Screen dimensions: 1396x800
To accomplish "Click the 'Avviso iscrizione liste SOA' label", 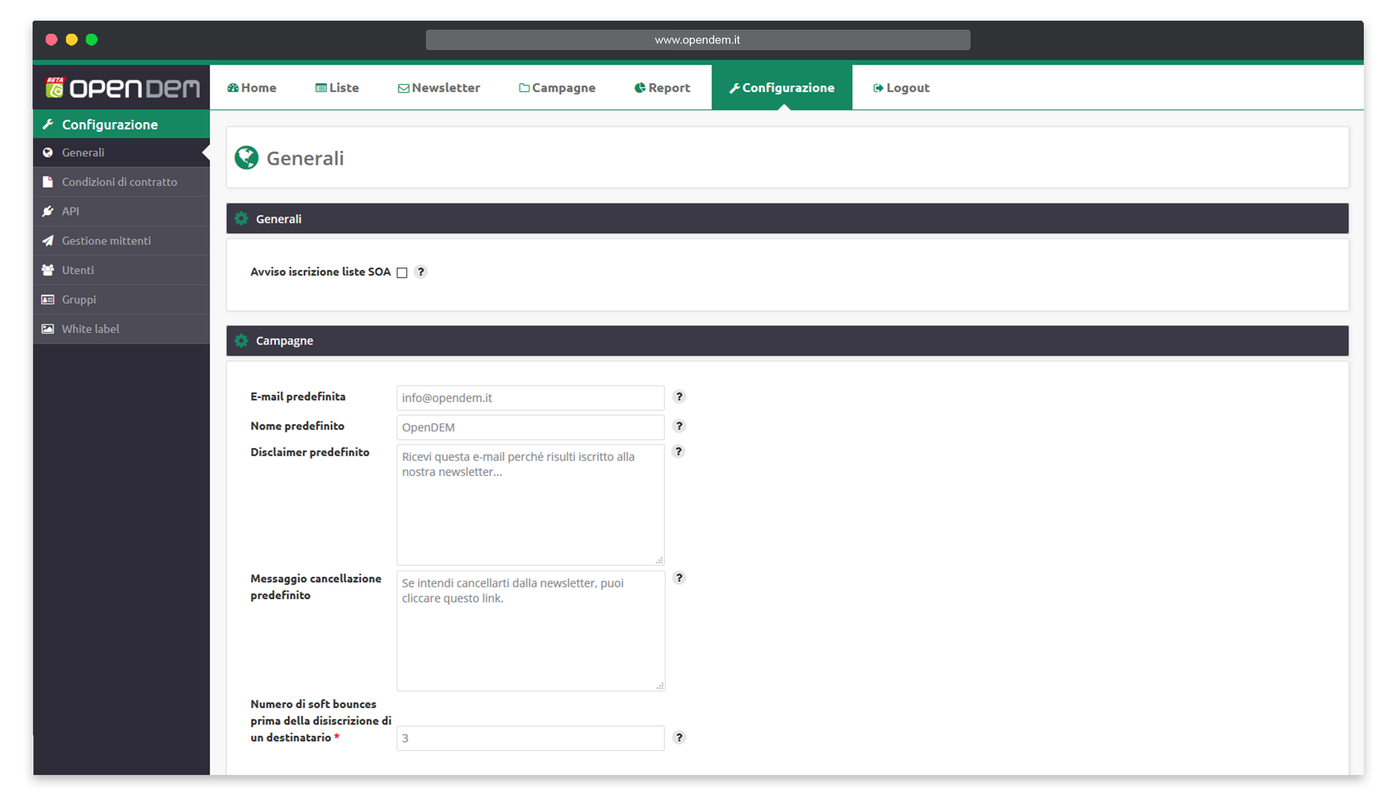I will 320,272.
